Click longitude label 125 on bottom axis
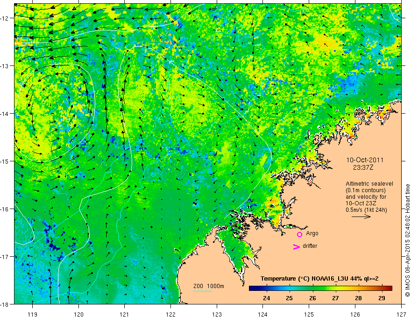The height and width of the screenshot is (318, 411). click(309, 314)
